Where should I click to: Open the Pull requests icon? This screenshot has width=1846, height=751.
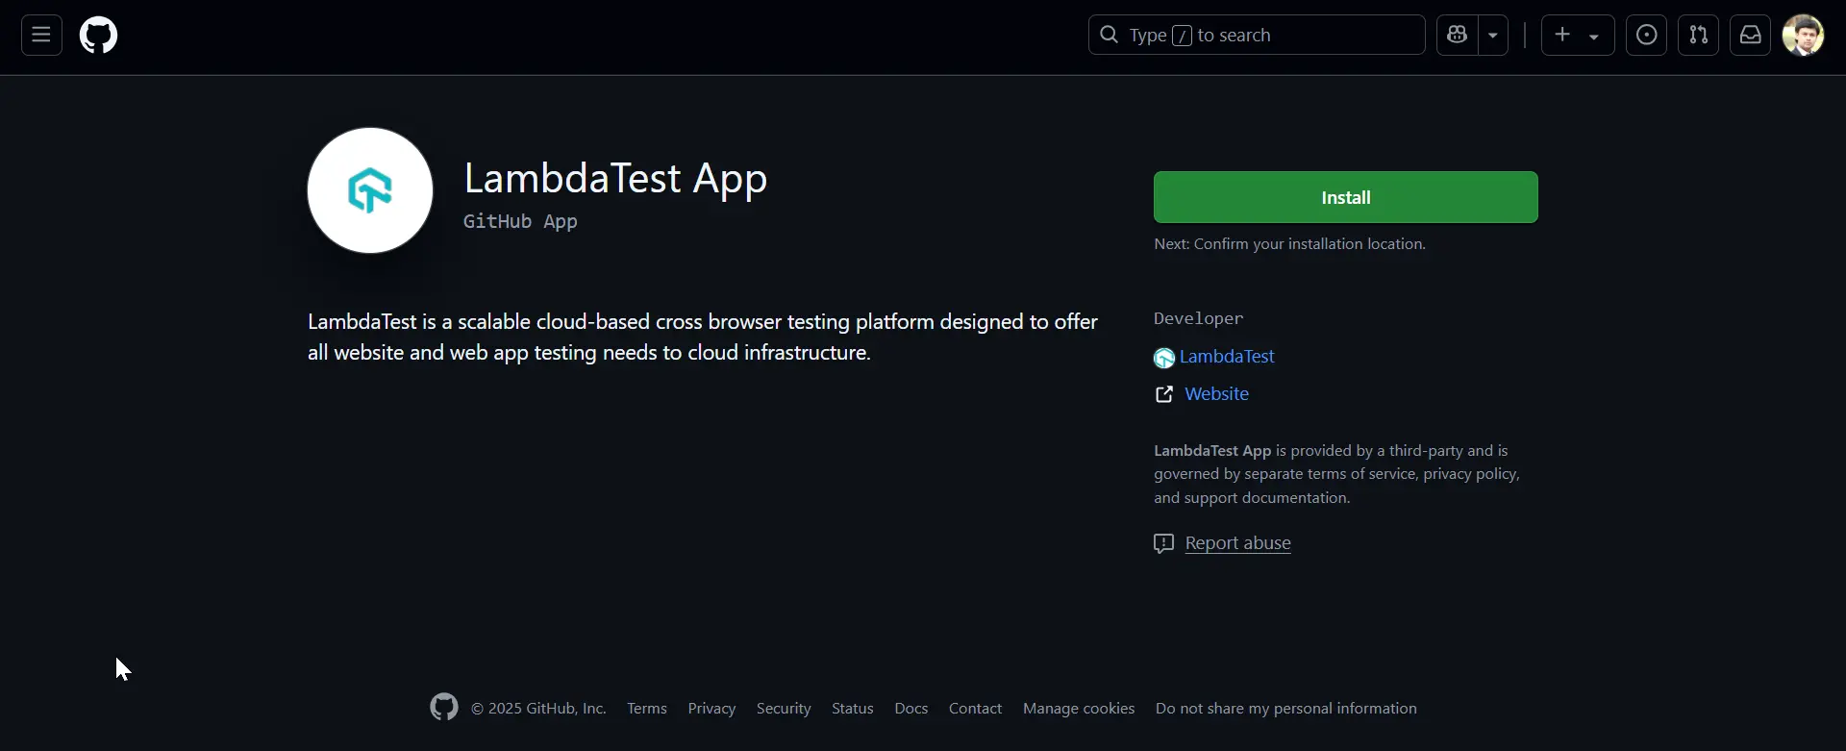[1698, 36]
